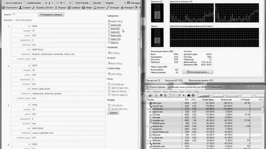Open Закладки bookmarks icon
The width and height of the screenshot is (266, 149).
coord(128,3)
